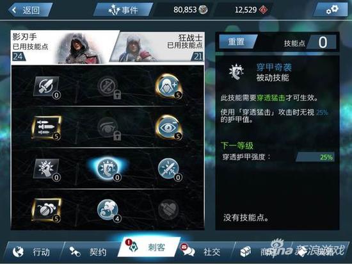Switch to the 狂战士 skill tree tab
Screen dimensions: 352x264
tap(159, 47)
